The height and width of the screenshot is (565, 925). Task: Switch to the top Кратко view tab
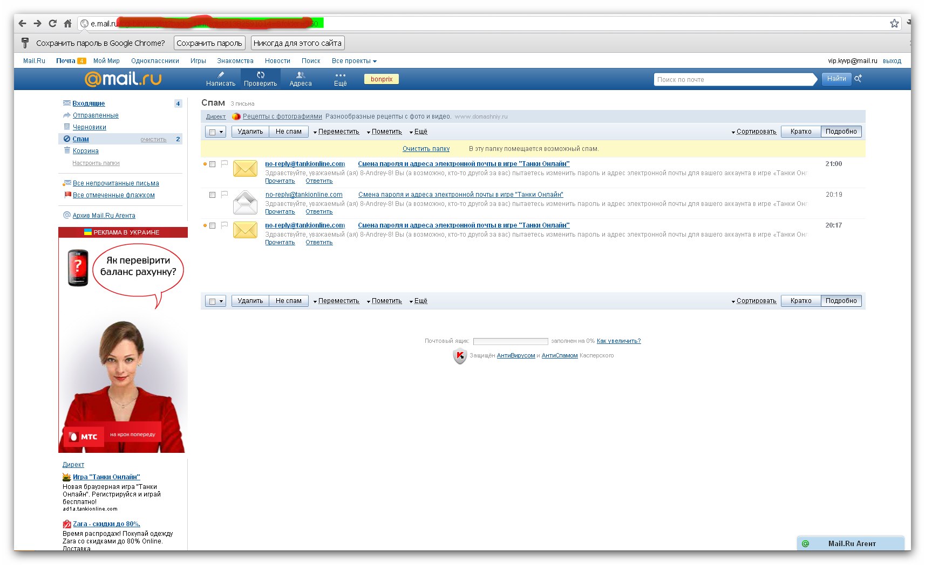(800, 132)
